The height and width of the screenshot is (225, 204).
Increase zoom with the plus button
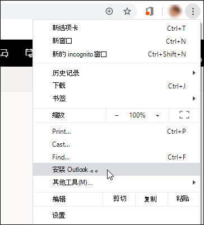pyautogui.click(x=157, y=115)
